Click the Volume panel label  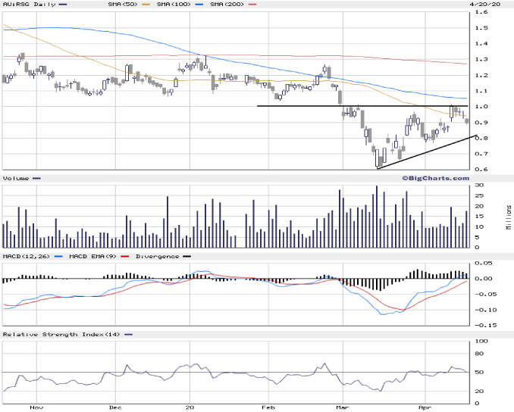coord(16,179)
